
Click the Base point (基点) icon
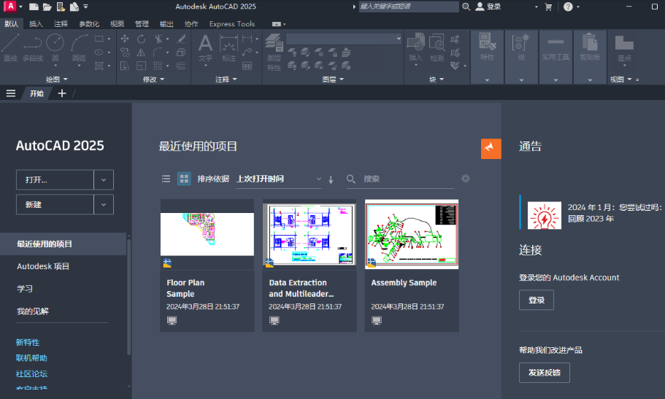pos(624,47)
